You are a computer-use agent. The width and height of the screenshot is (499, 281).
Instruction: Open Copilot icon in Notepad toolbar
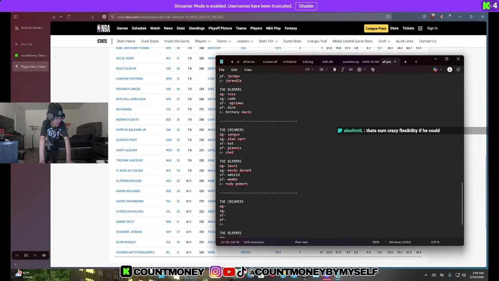[436, 69]
